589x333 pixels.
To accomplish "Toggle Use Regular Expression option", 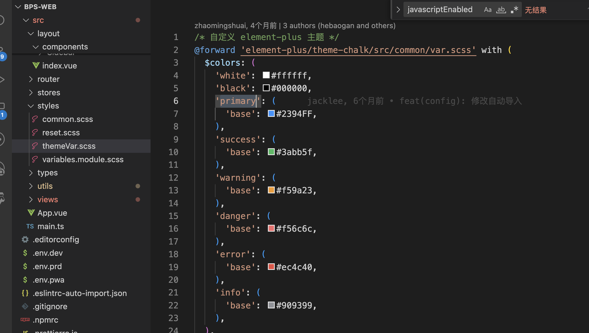I will coord(514,10).
